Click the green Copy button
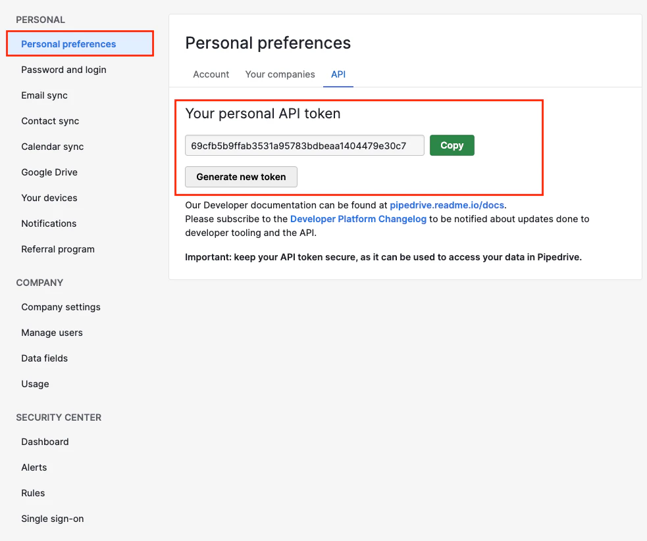The height and width of the screenshot is (541, 647). click(452, 145)
